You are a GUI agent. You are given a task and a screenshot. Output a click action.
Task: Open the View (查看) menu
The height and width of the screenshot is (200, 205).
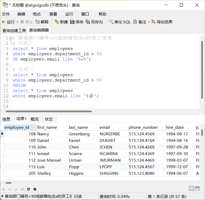click(x=53, y=14)
